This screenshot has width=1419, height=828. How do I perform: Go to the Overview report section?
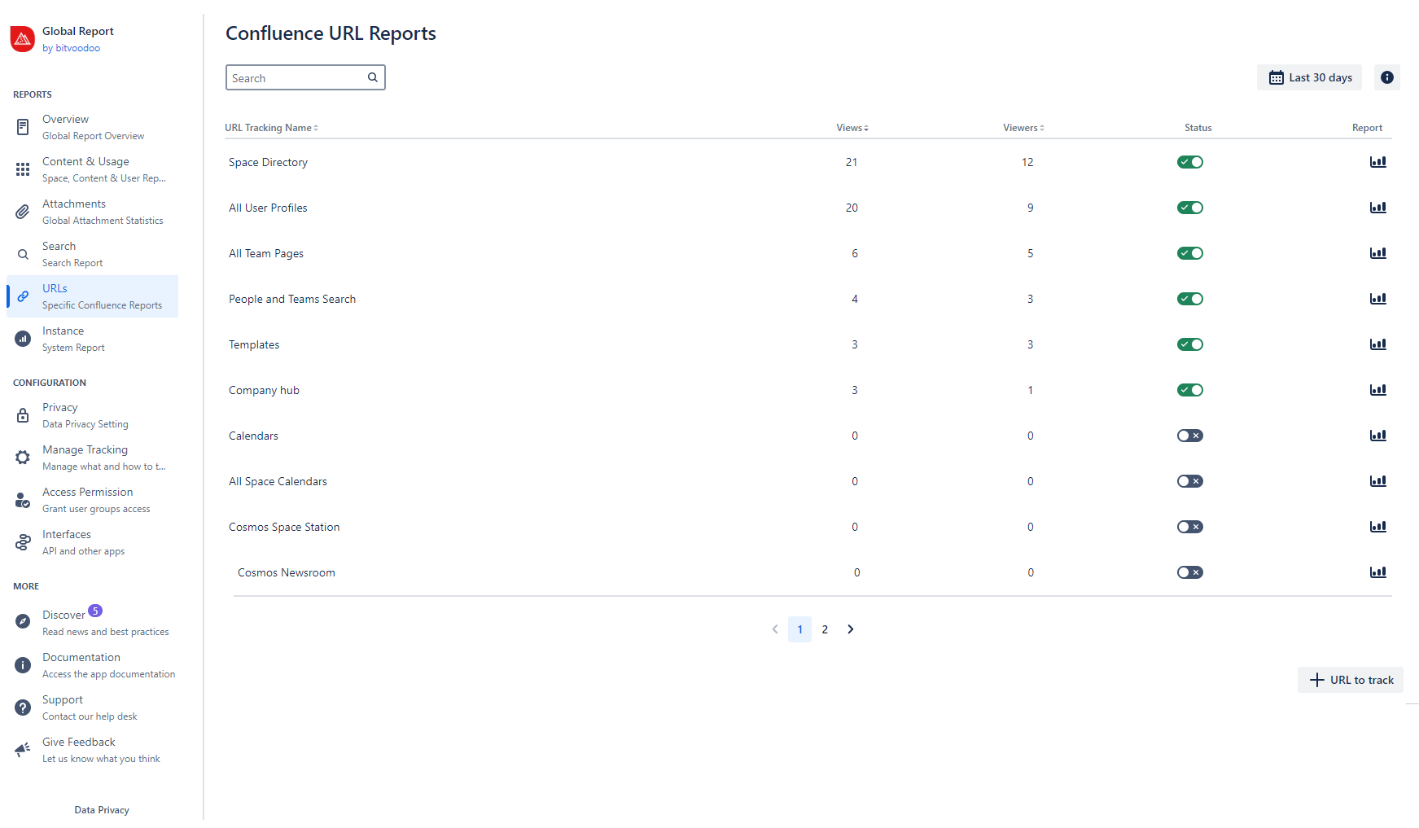tap(65, 127)
